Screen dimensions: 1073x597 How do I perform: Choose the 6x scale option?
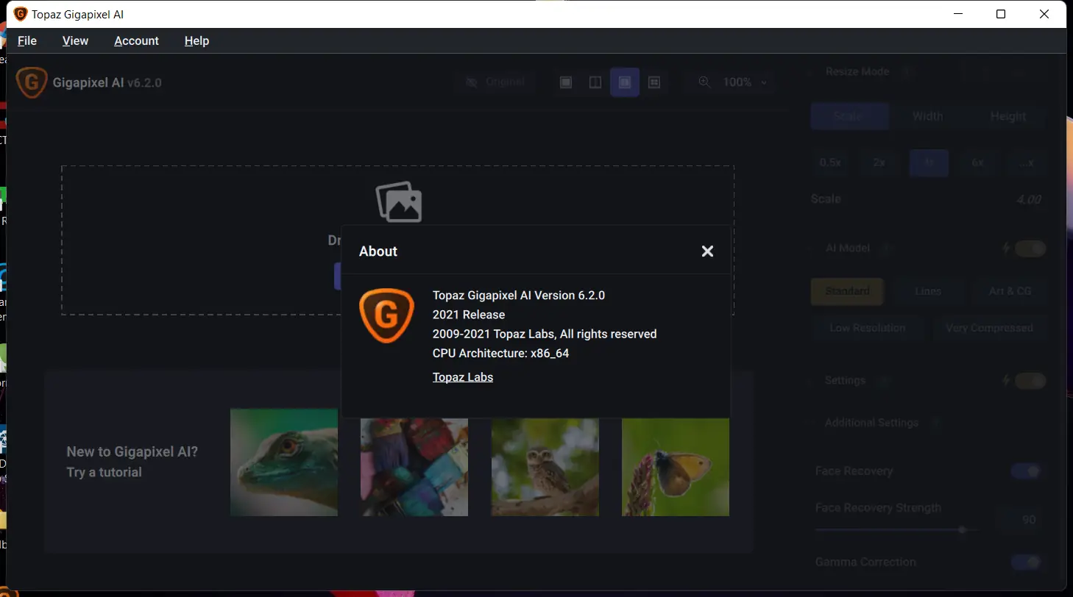pos(977,162)
